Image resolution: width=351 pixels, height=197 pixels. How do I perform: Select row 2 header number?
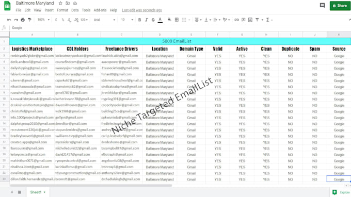[4, 49]
